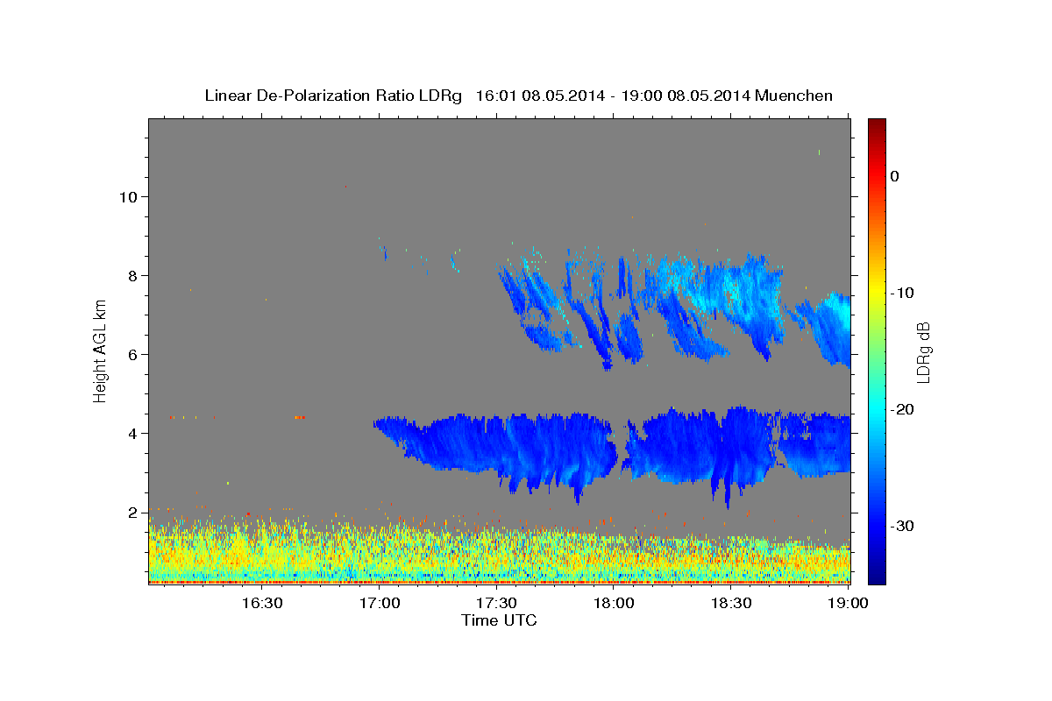Click the 18:00 time tick label

[x=614, y=604]
